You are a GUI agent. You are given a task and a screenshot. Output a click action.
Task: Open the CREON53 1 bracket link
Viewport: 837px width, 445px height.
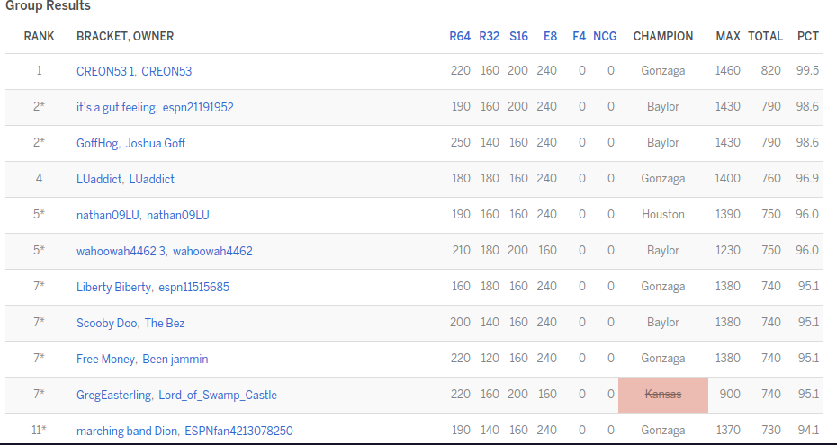pos(105,71)
